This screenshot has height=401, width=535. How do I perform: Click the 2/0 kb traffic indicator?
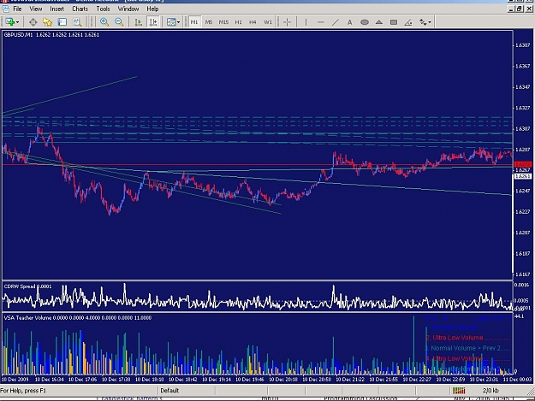point(490,391)
